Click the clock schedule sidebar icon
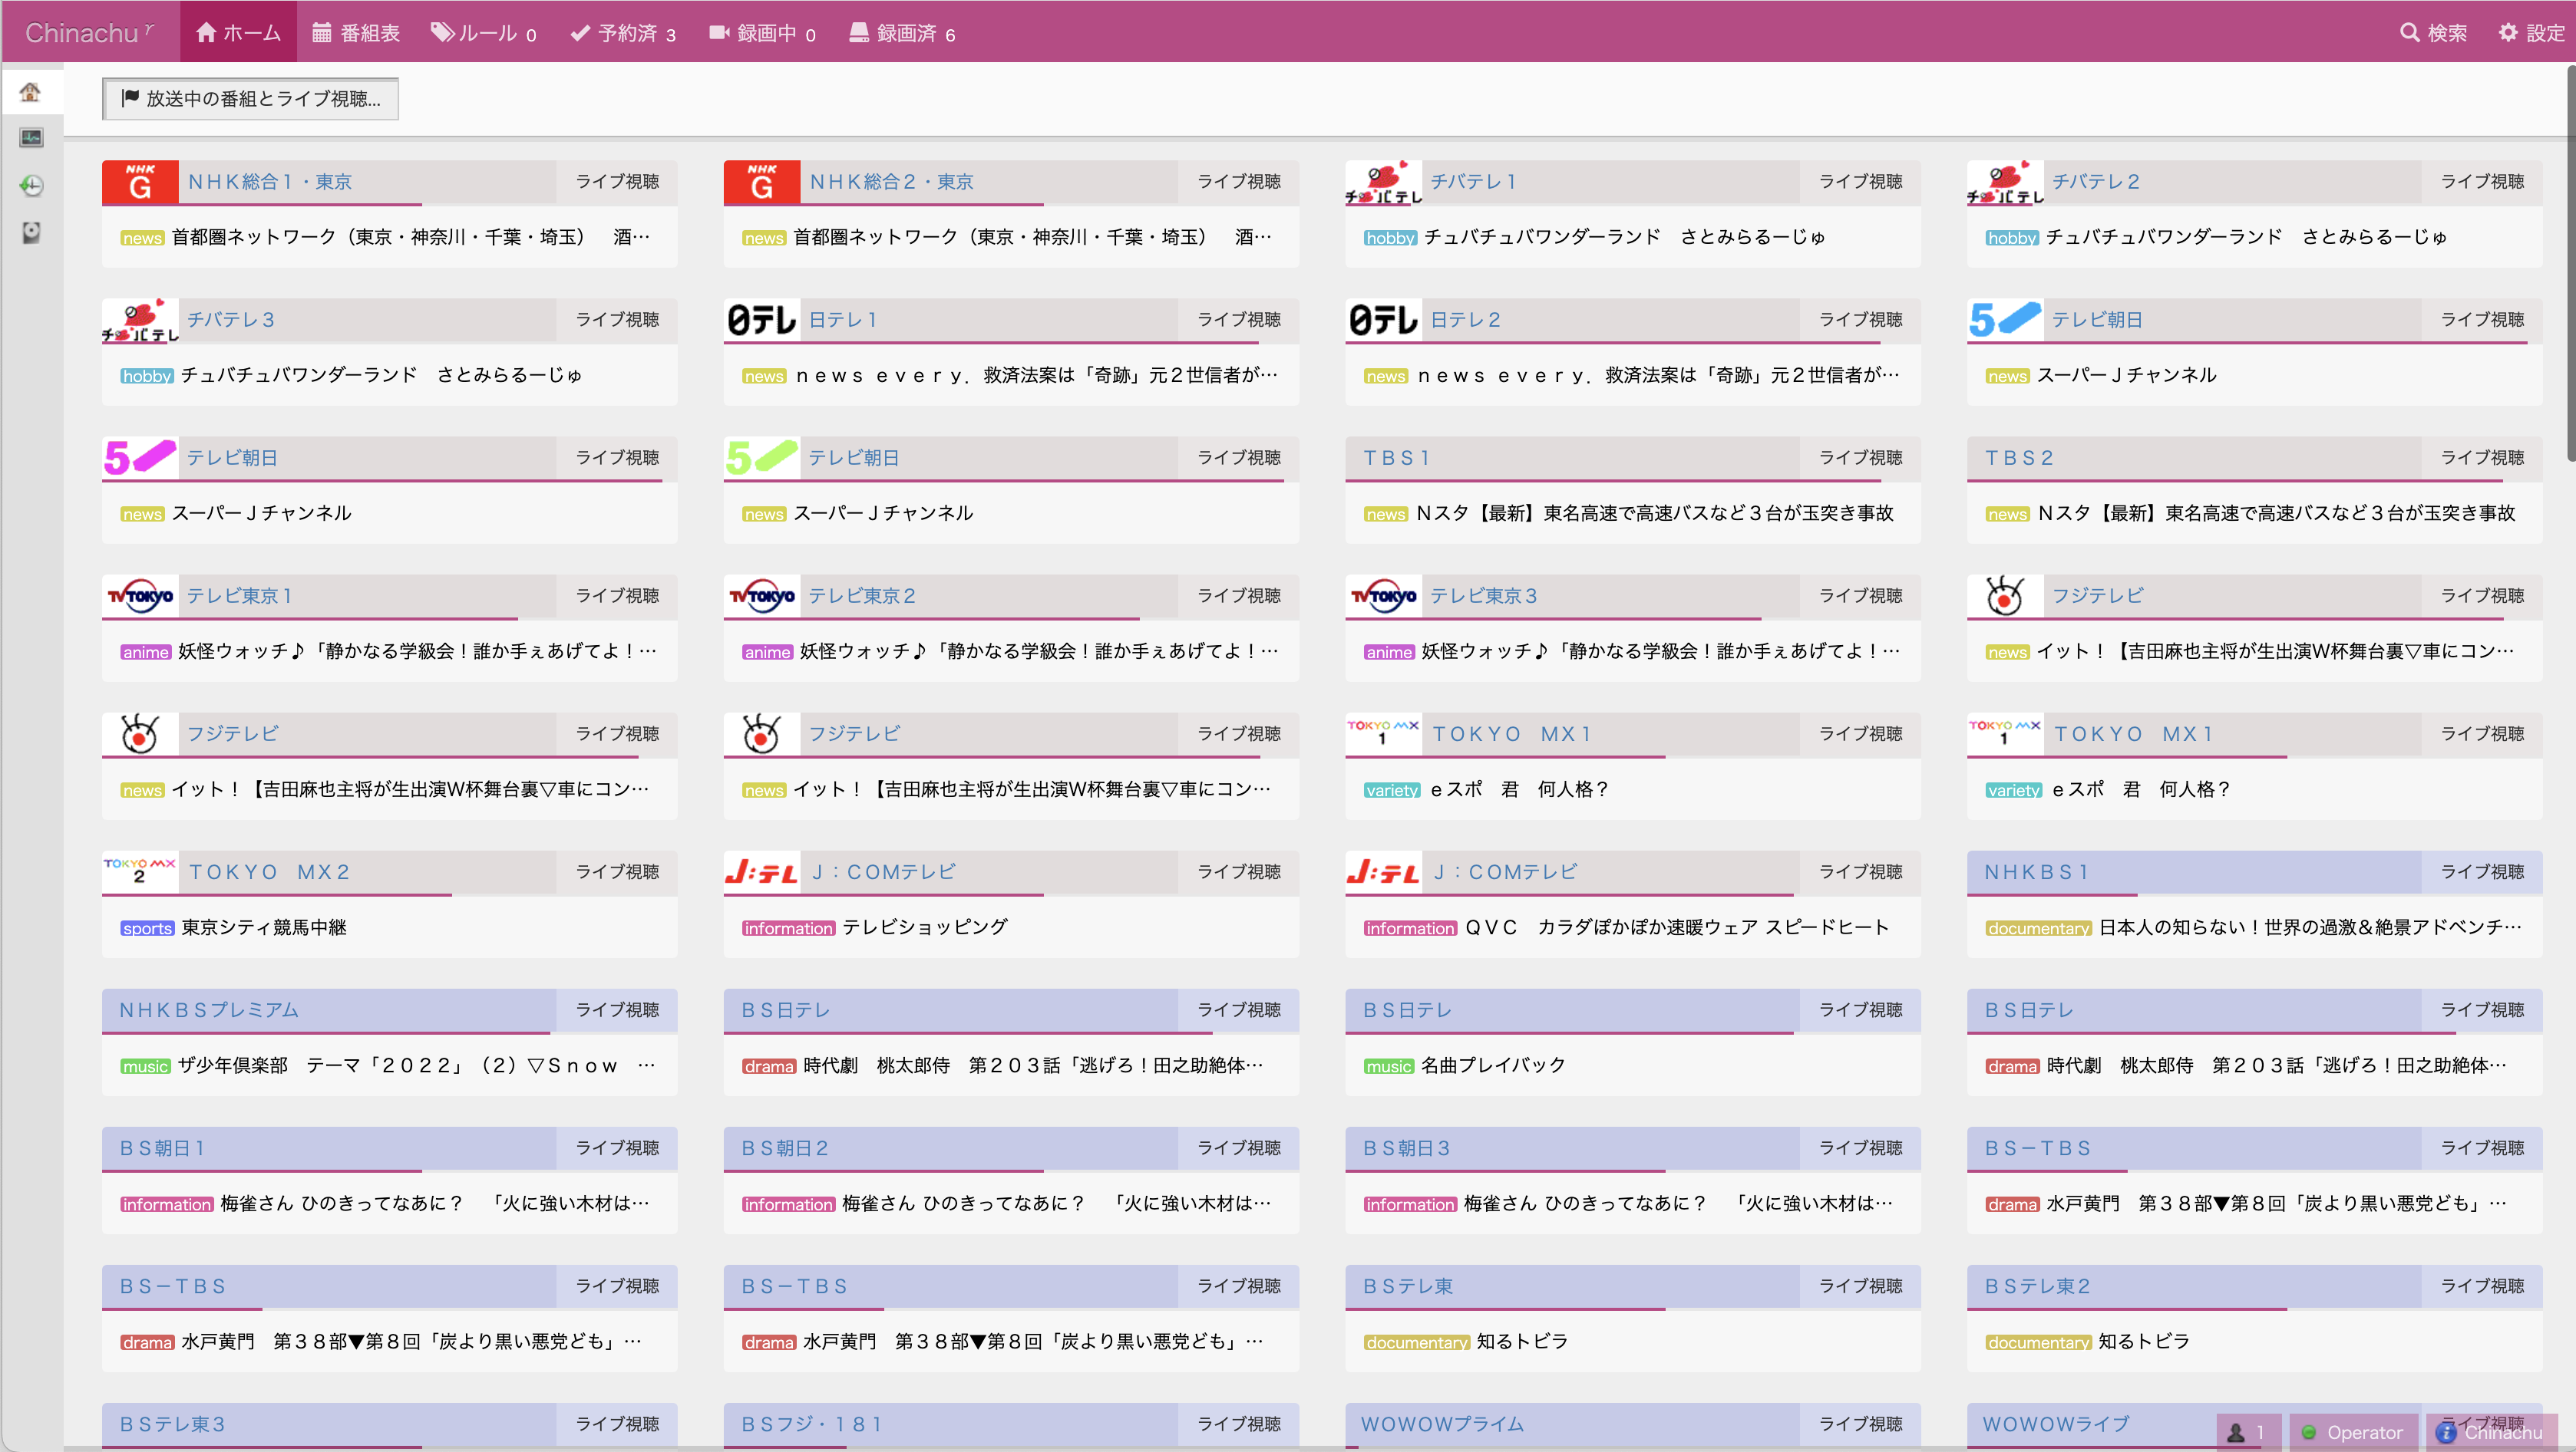This screenshot has width=2576, height=1452. pos(31,186)
